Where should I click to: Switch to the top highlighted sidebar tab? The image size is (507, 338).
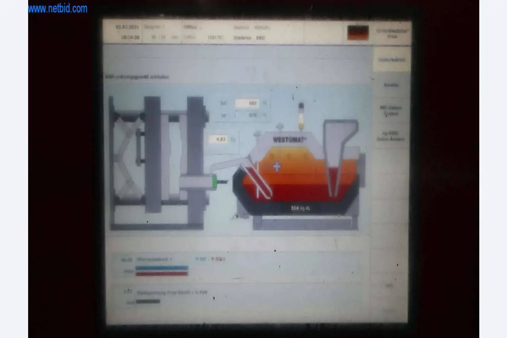391,60
